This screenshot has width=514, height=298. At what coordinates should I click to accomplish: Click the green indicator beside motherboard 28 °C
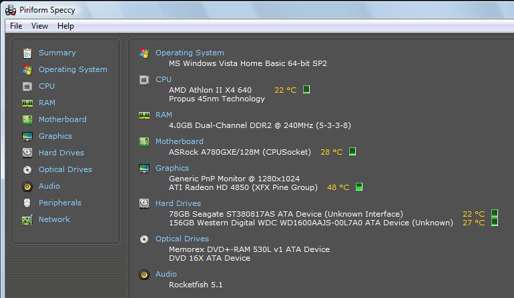(x=352, y=151)
